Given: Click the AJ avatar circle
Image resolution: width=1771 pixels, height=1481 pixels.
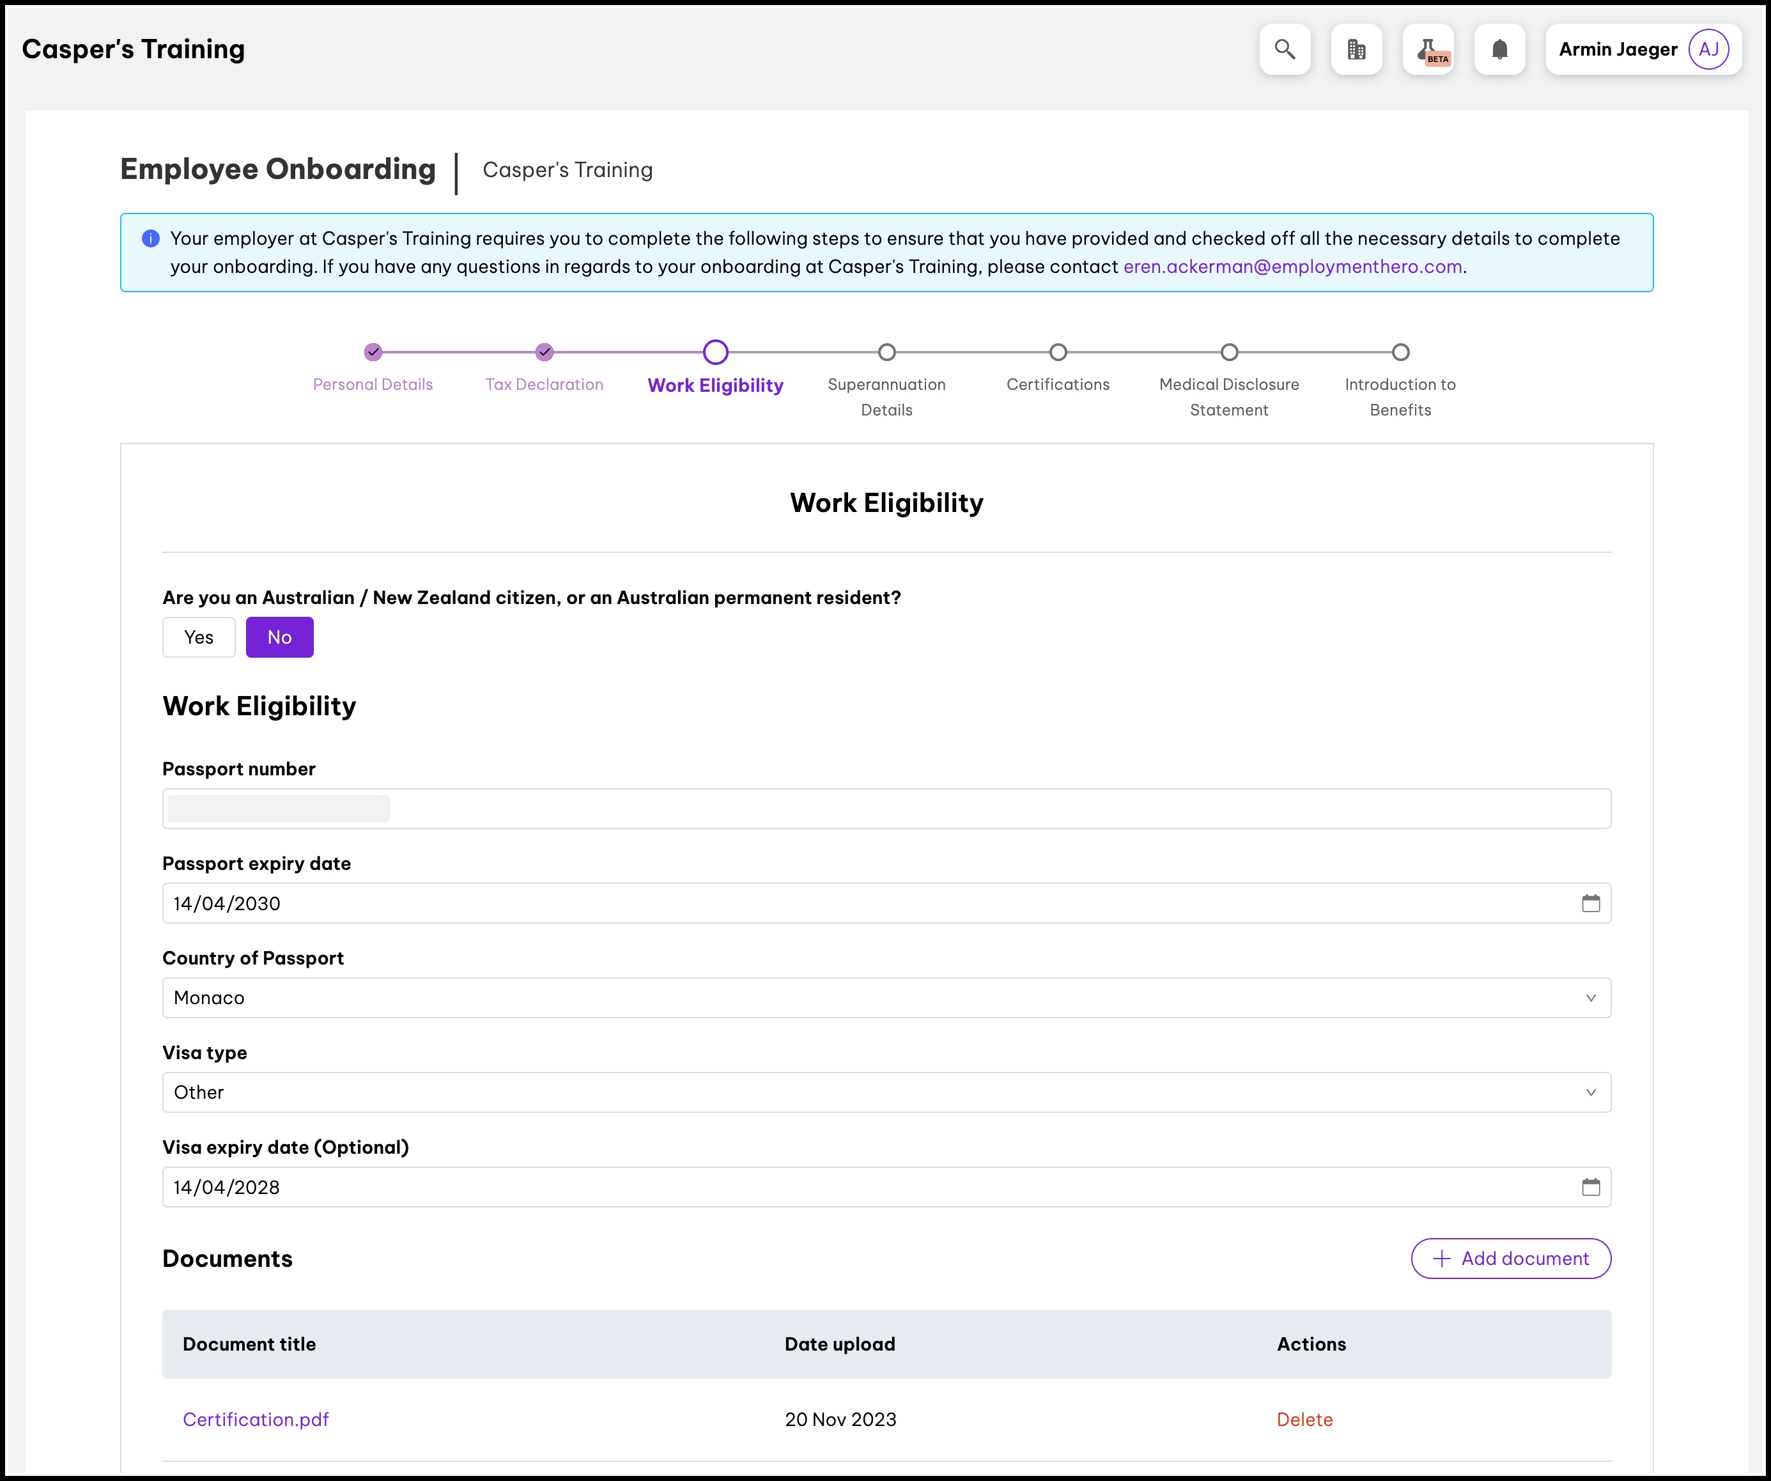Looking at the screenshot, I should click(x=1708, y=50).
